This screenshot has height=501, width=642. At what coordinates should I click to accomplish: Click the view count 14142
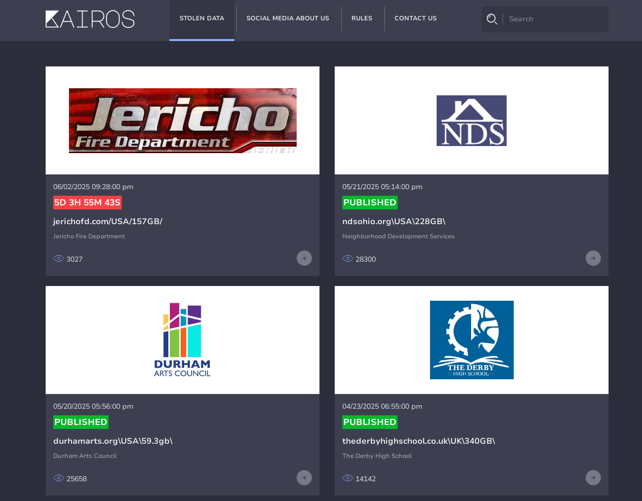click(x=366, y=479)
